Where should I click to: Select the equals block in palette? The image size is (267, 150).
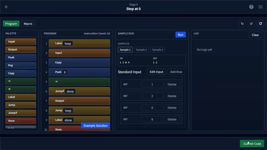pos(20,81)
